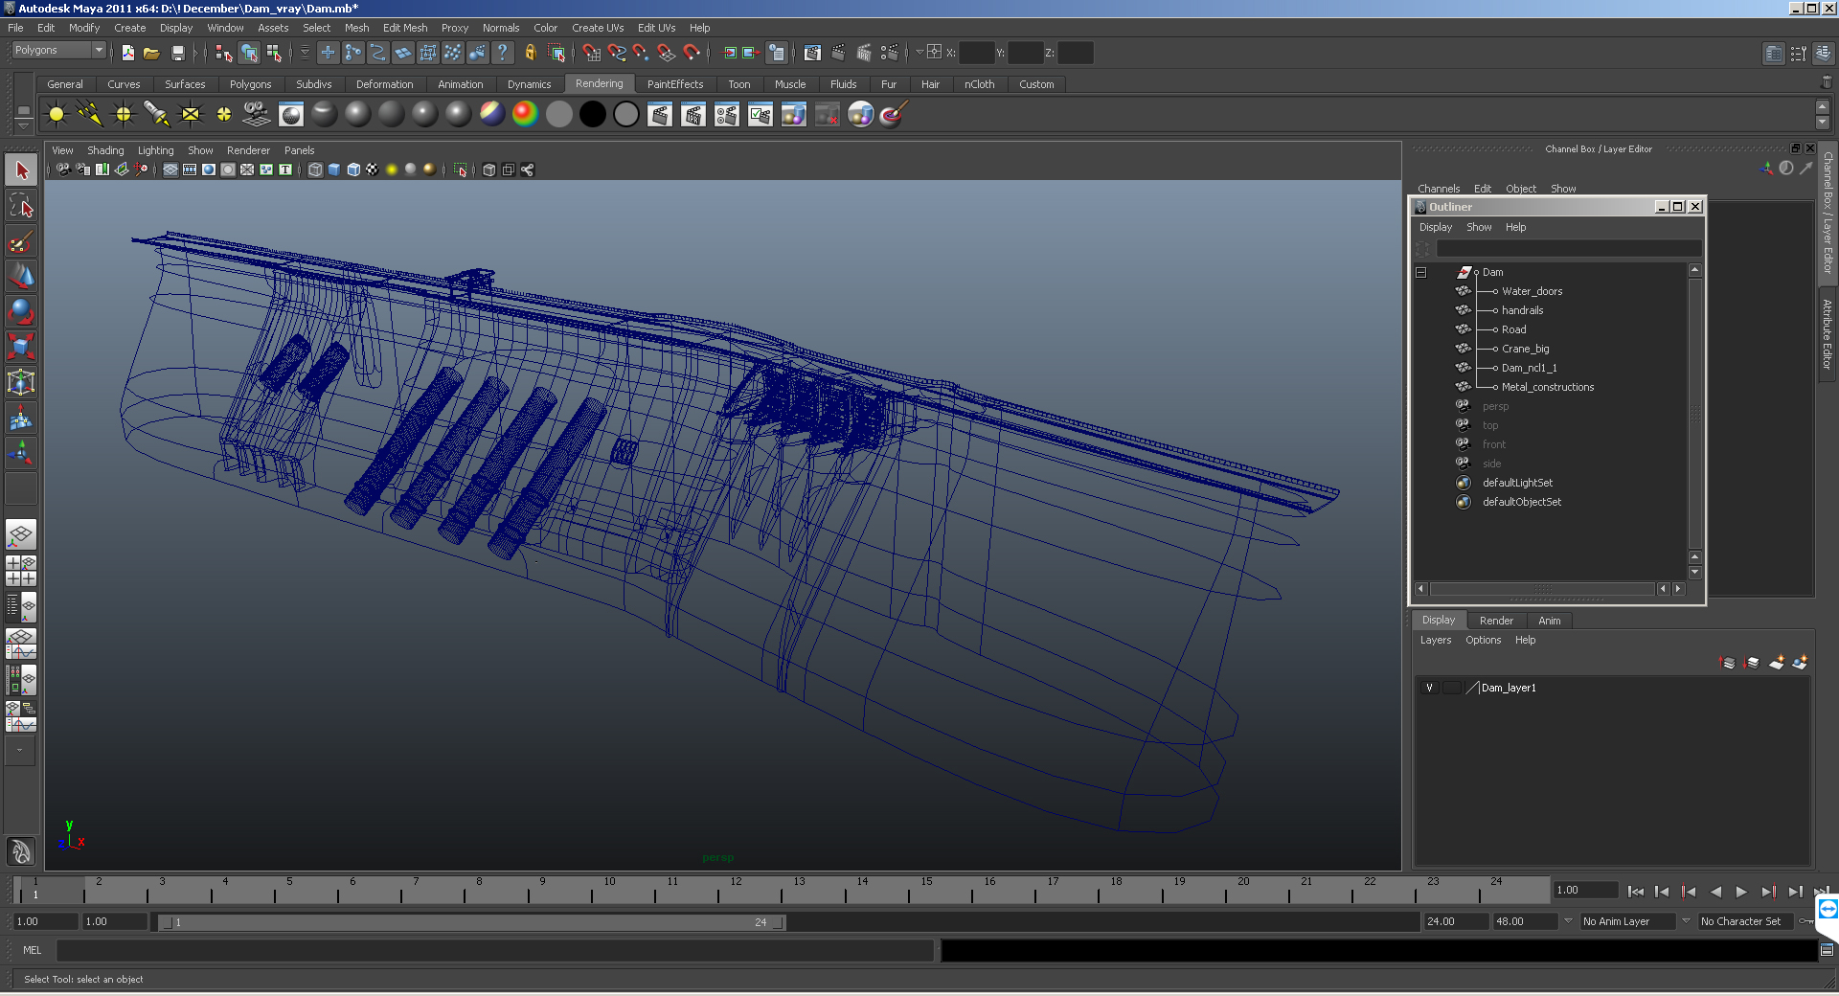Open the Create UVs menu

[x=598, y=28]
